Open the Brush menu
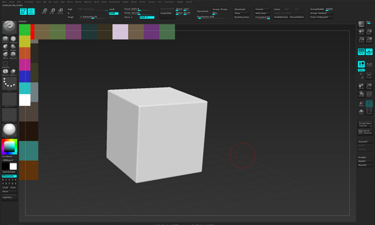This screenshot has width=375, height=225. point(12,2)
